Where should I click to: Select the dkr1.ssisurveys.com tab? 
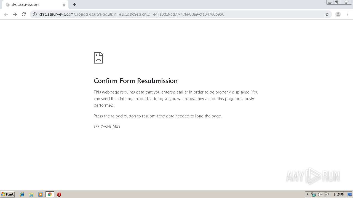[35, 5]
